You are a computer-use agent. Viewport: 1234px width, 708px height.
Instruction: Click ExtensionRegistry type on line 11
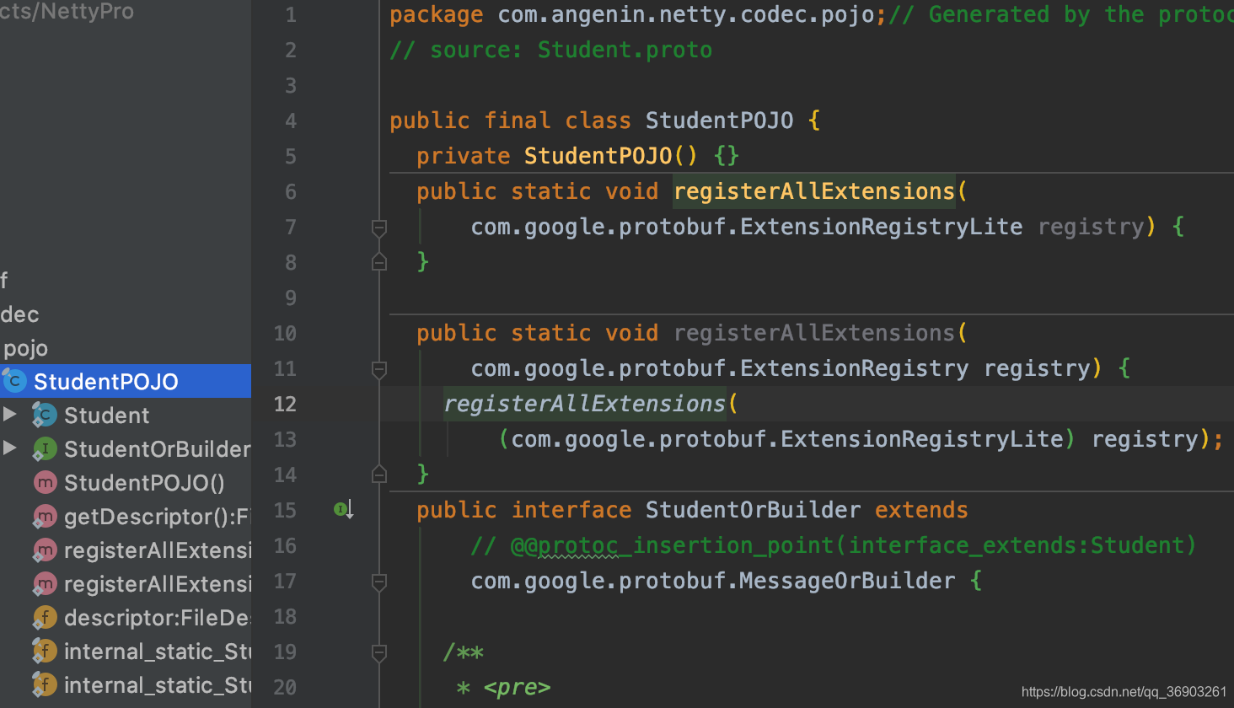click(x=854, y=368)
